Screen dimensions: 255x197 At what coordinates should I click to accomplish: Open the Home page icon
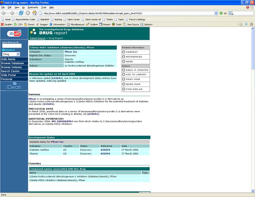pyautogui.click(x=35, y=13)
